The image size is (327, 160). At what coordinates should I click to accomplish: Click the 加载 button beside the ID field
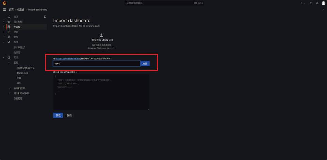tap(145, 64)
